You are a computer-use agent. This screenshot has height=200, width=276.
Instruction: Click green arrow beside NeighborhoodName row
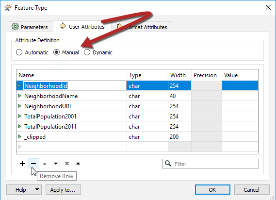pos(19,96)
